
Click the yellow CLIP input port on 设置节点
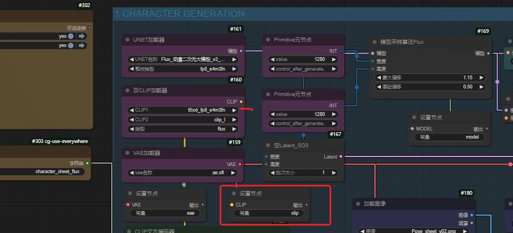[231, 204]
